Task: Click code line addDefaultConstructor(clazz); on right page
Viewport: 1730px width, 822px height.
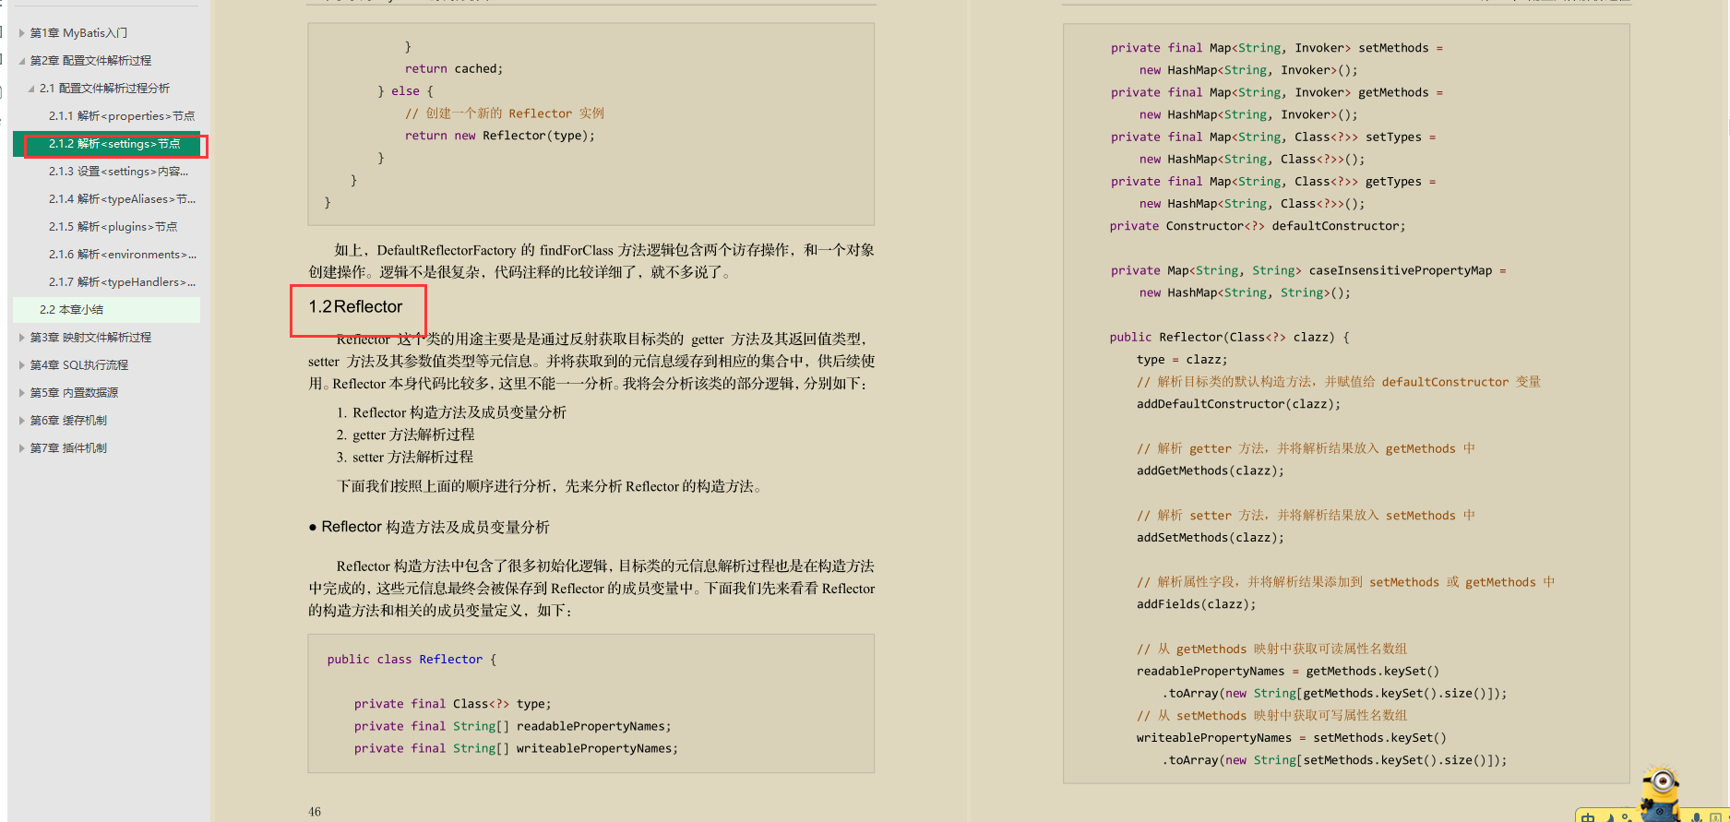Action: tap(1238, 404)
